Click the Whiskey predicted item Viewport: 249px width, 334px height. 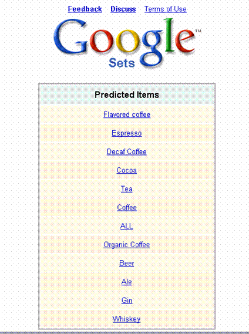(x=126, y=319)
